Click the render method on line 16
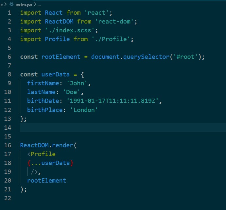 tap(63, 145)
